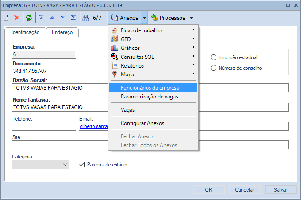Click the Mapa red pin icon
The image size is (301, 200).
115,74
